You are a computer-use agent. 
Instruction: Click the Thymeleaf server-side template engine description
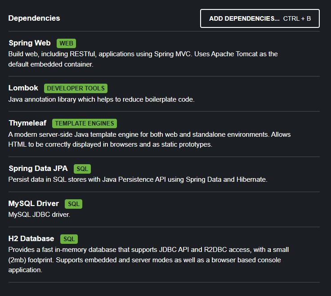(x=149, y=139)
